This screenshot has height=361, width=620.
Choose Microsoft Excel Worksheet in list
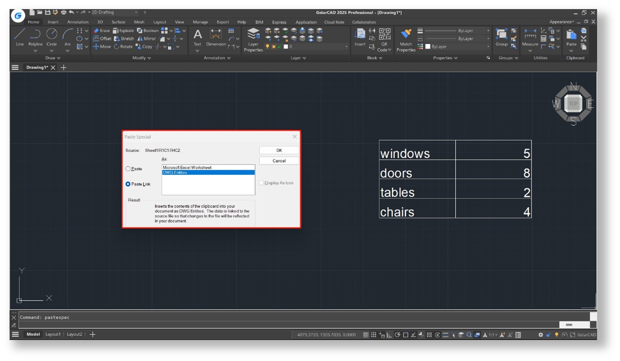coord(187,167)
